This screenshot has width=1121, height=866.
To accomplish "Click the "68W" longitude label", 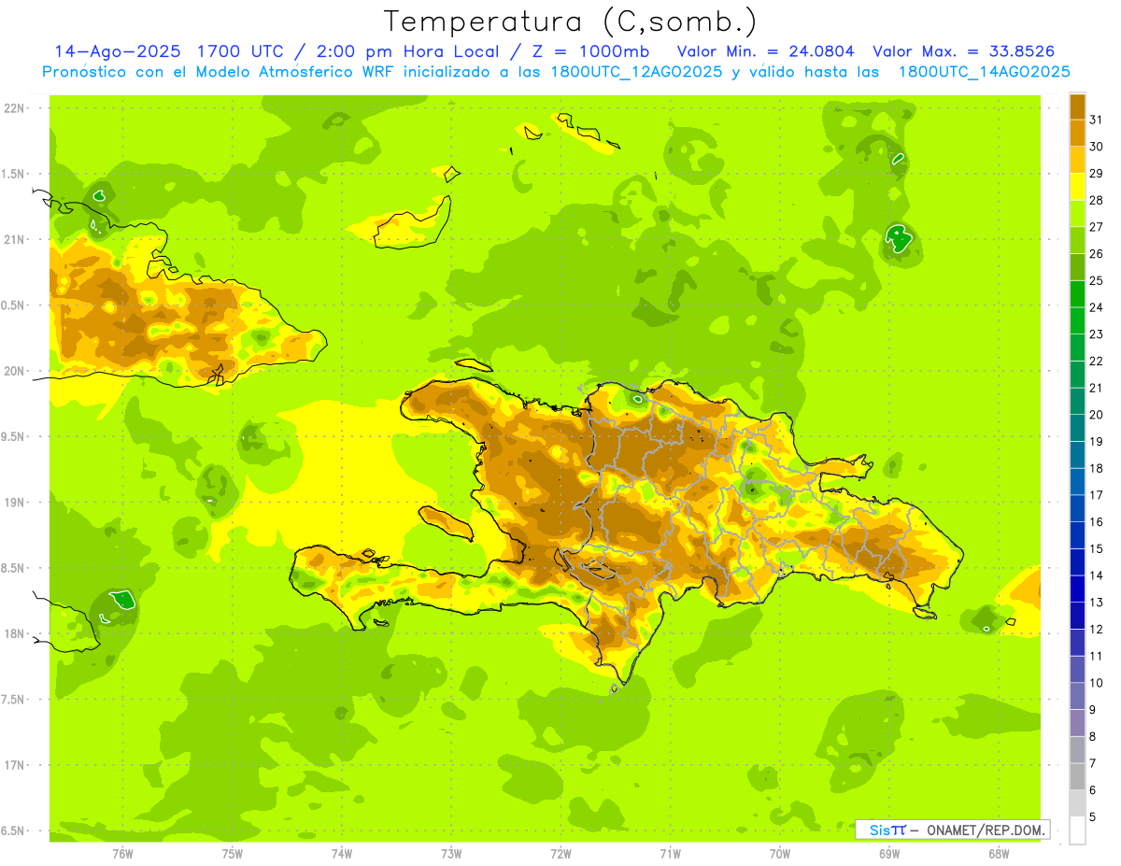I will click(x=999, y=854).
